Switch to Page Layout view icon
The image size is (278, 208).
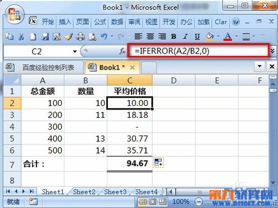(x=153, y=202)
